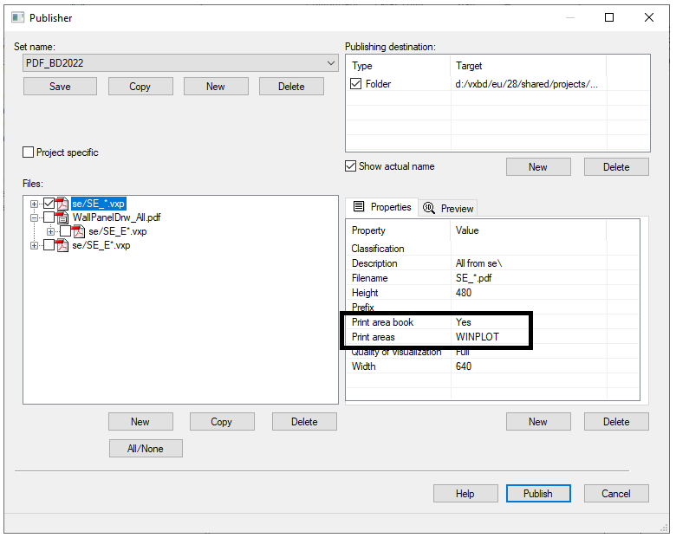Click PDF icon of bottom top-level se/SE_E*.vxp

click(x=62, y=245)
